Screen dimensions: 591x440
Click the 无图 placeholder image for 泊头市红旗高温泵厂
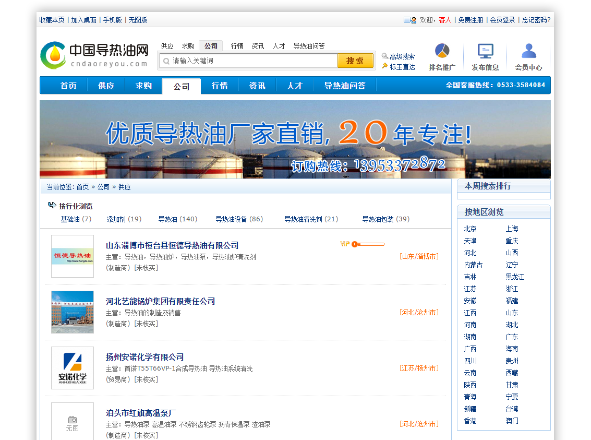click(x=73, y=422)
